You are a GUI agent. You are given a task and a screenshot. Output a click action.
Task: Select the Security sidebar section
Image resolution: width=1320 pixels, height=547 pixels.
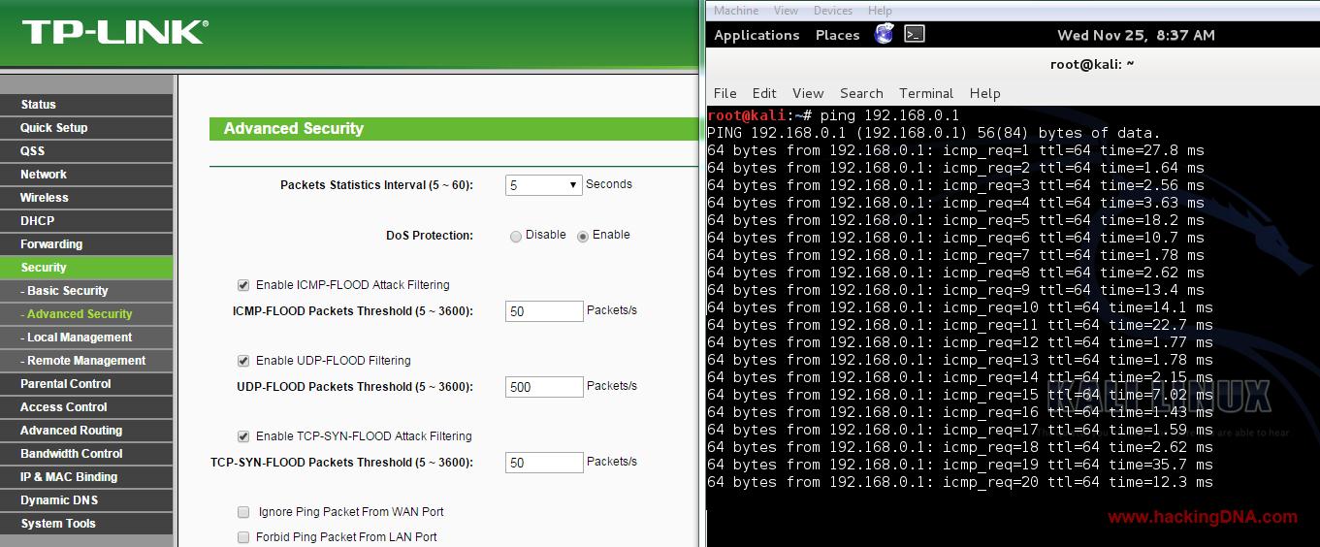(86, 268)
